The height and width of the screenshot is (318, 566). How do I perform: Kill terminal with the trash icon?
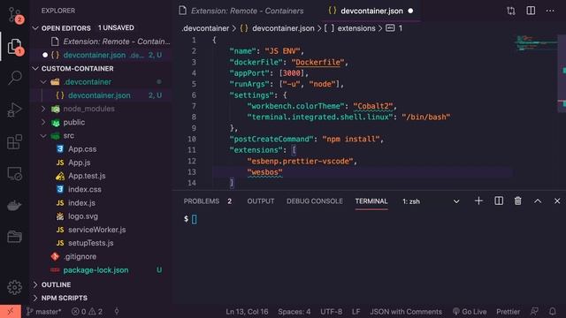point(517,201)
